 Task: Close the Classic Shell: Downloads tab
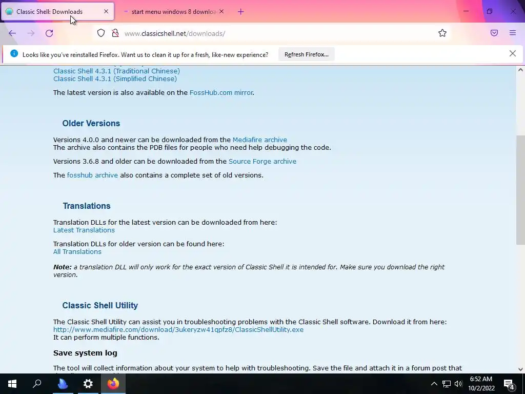point(106,11)
